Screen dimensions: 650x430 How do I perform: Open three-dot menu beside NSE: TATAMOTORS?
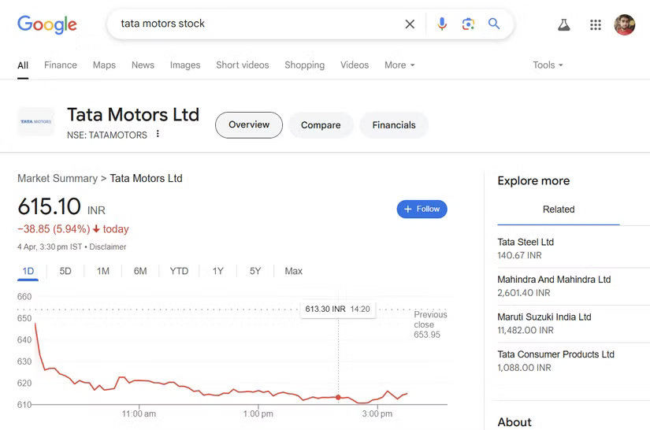pyautogui.click(x=158, y=135)
